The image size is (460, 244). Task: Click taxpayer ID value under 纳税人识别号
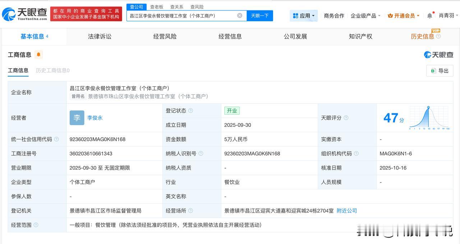tap(252, 153)
